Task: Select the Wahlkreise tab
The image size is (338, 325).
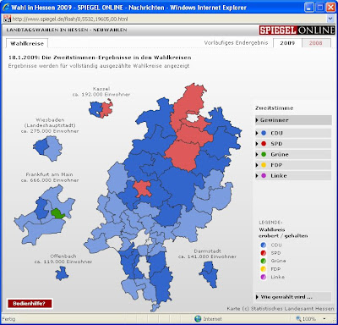Action: click(x=27, y=43)
